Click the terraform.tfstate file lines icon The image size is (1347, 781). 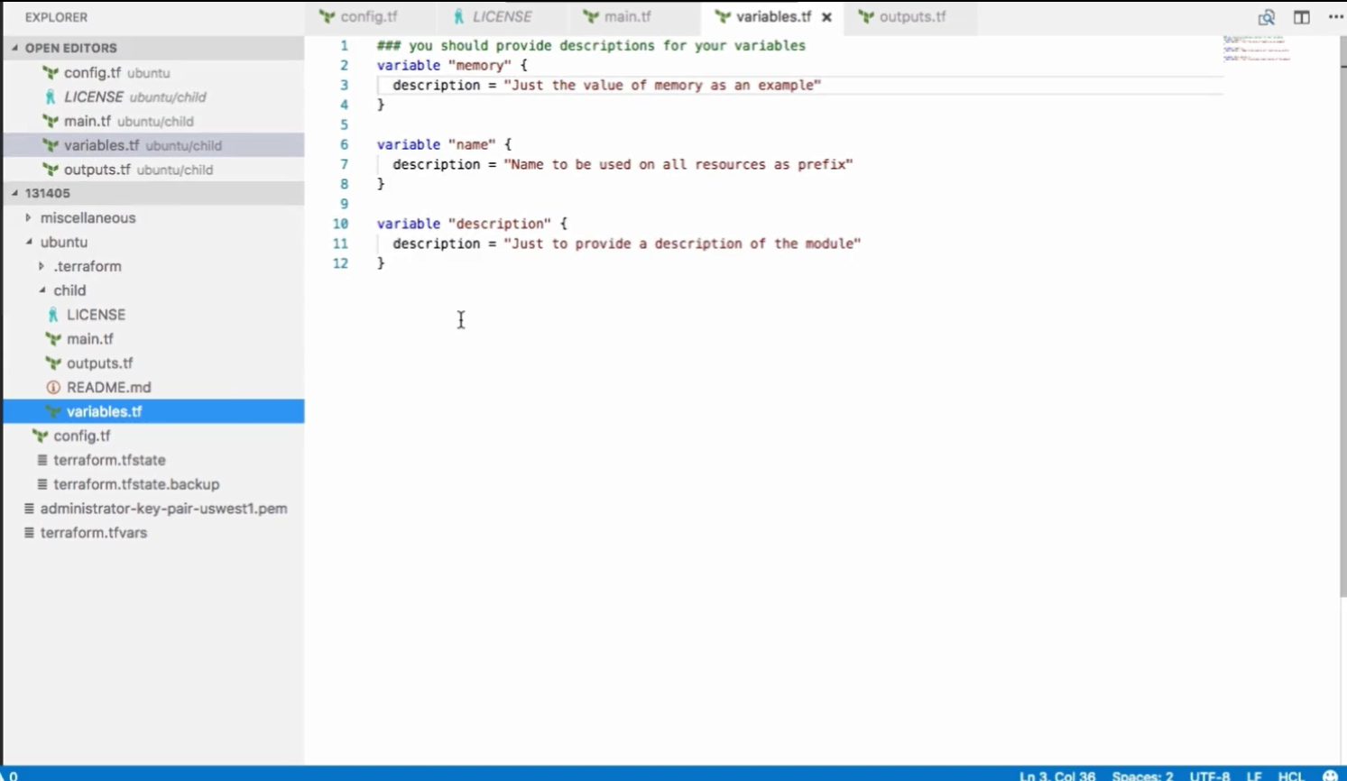[x=42, y=460]
